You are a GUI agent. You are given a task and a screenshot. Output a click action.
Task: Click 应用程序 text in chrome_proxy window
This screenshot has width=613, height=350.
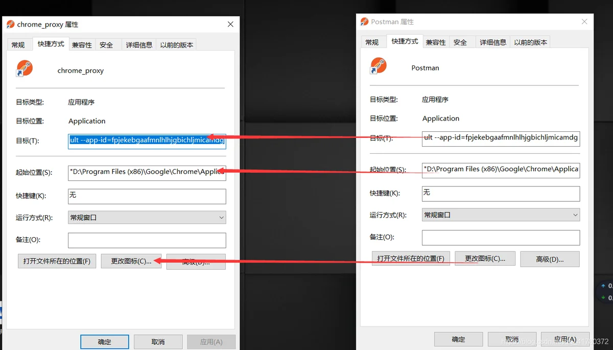click(81, 102)
